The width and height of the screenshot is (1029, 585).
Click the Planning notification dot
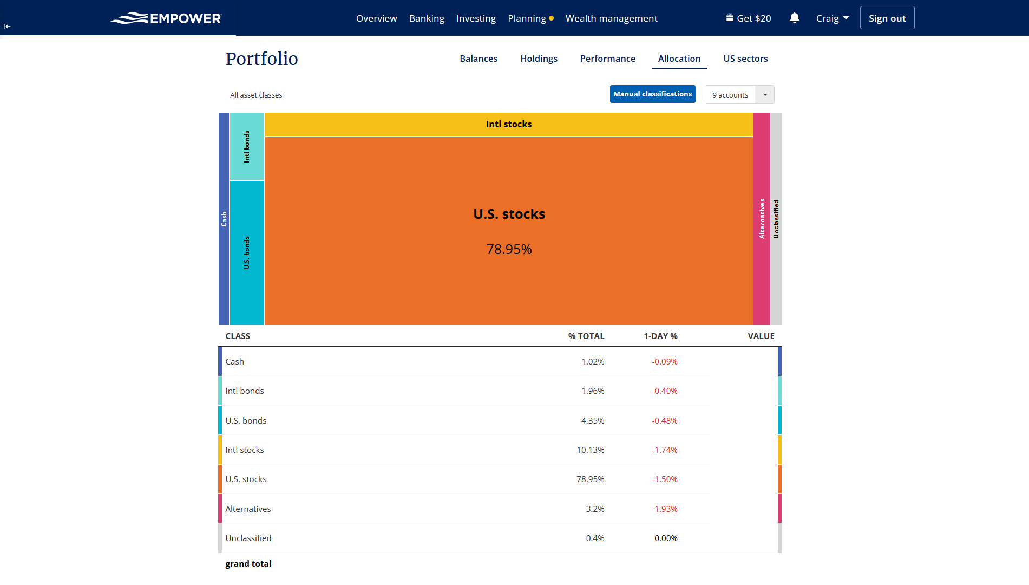pos(551,18)
